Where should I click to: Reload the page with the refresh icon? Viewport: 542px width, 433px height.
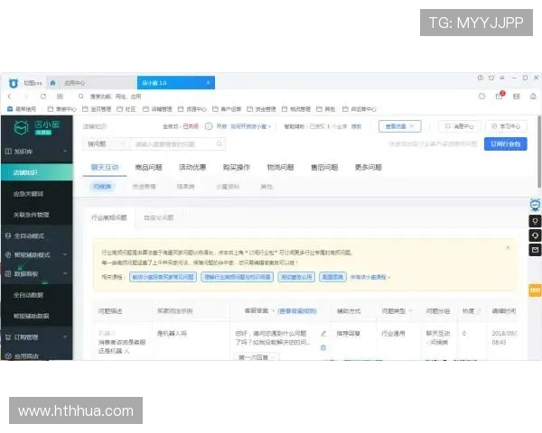43,97
